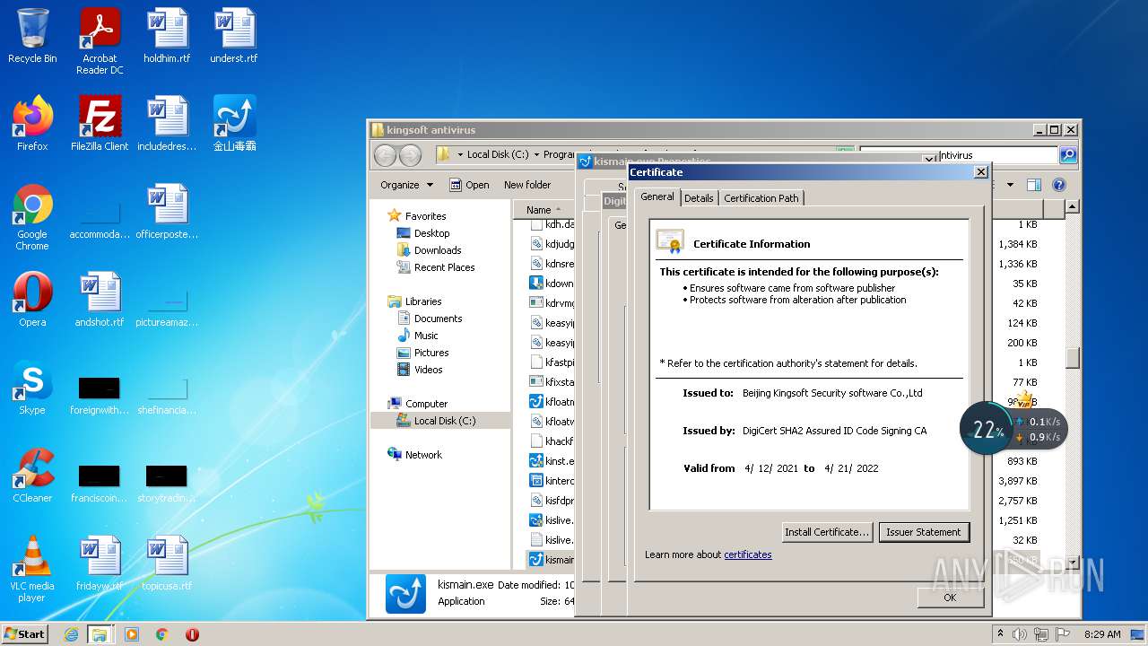Open Windows Media Player from the taskbar
The width and height of the screenshot is (1148, 646).
(132, 634)
